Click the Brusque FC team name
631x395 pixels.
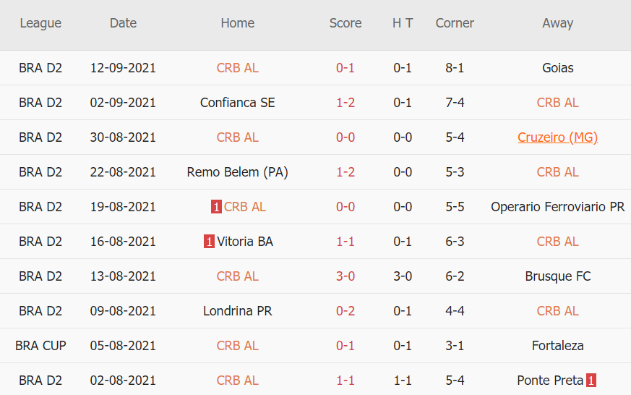557,276
